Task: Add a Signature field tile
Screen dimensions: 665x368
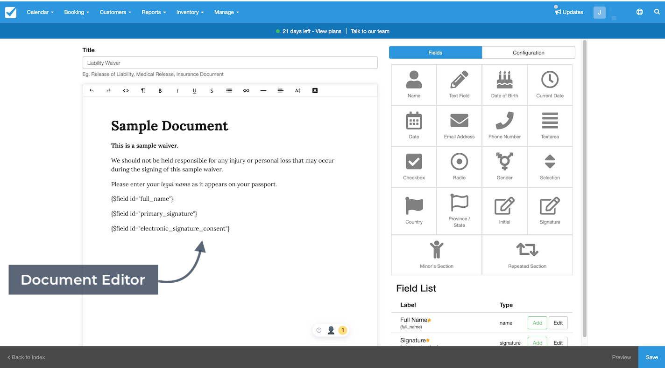Action: (x=550, y=211)
